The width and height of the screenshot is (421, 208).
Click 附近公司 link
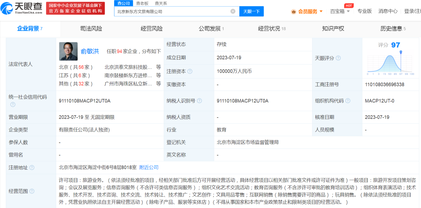click(149, 167)
